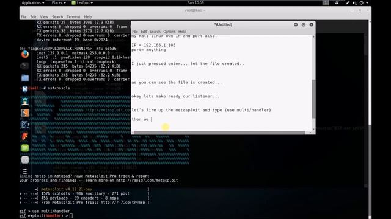Open the Files folder icon in the dock
Viewport: 391px width, 219px height.
25,78
